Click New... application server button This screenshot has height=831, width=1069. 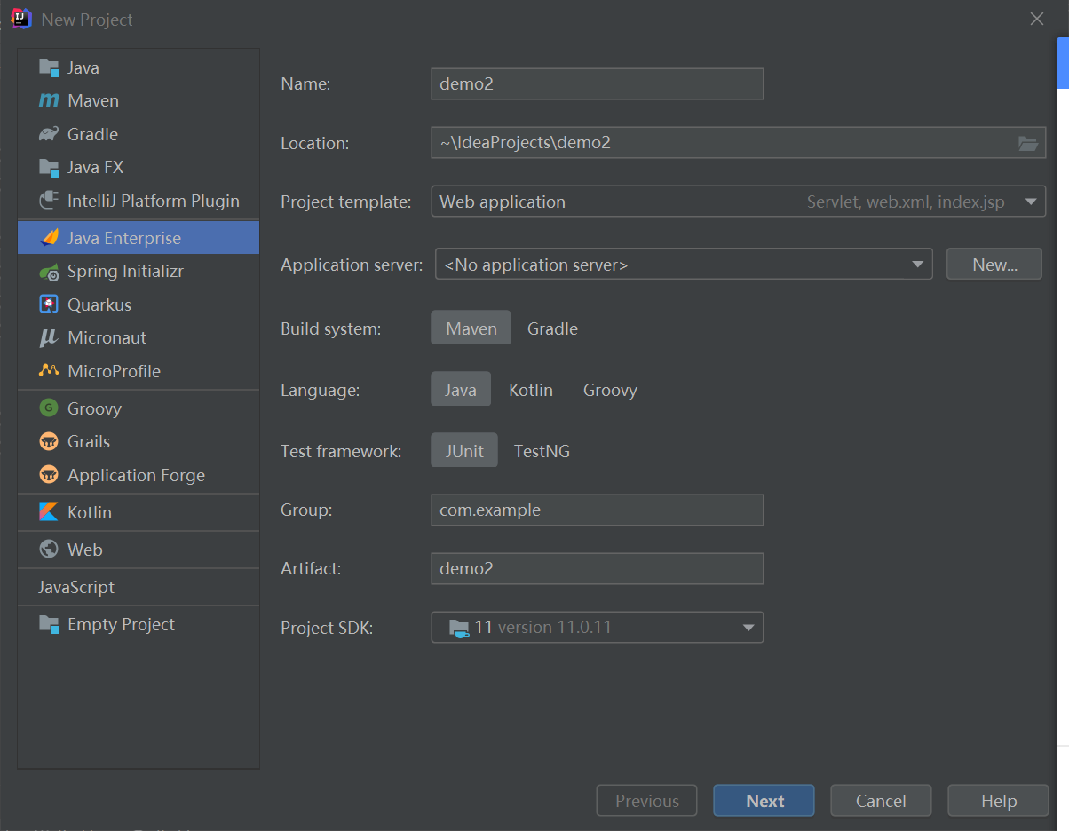(x=994, y=265)
